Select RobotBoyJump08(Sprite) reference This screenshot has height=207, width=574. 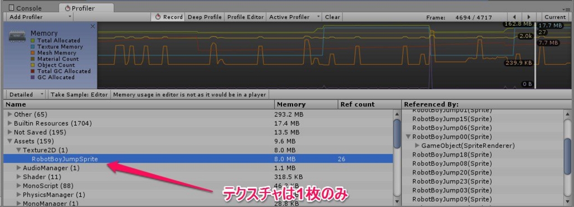click(x=452, y=163)
